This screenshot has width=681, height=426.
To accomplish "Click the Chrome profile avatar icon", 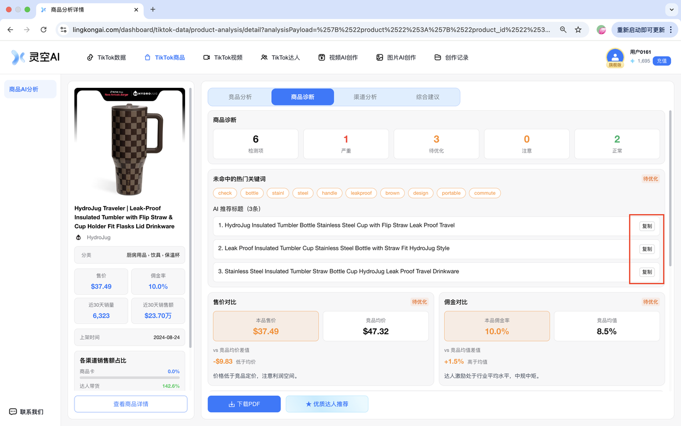I will (601, 30).
